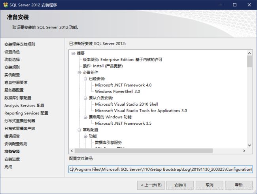Select Microsoft Visual Studio 2010 Shell row
This screenshot has height=194, width=257.
point(127,104)
